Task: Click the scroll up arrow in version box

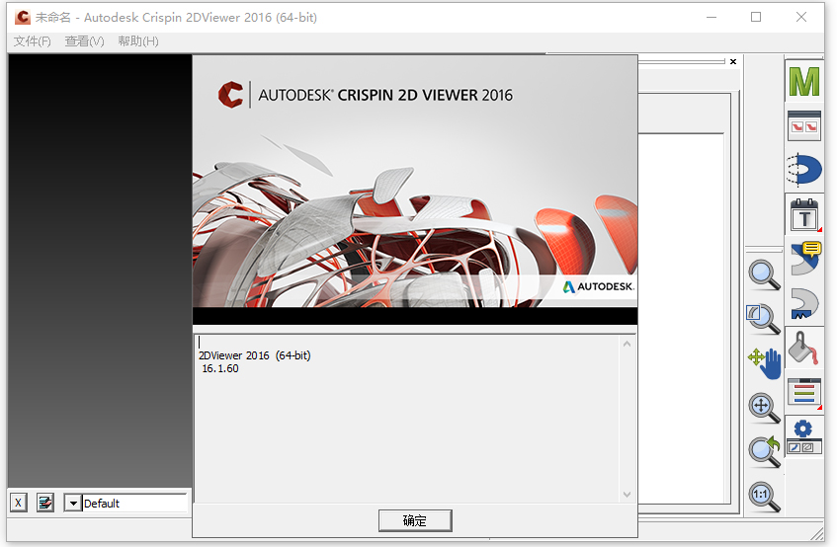Action: pos(627,344)
